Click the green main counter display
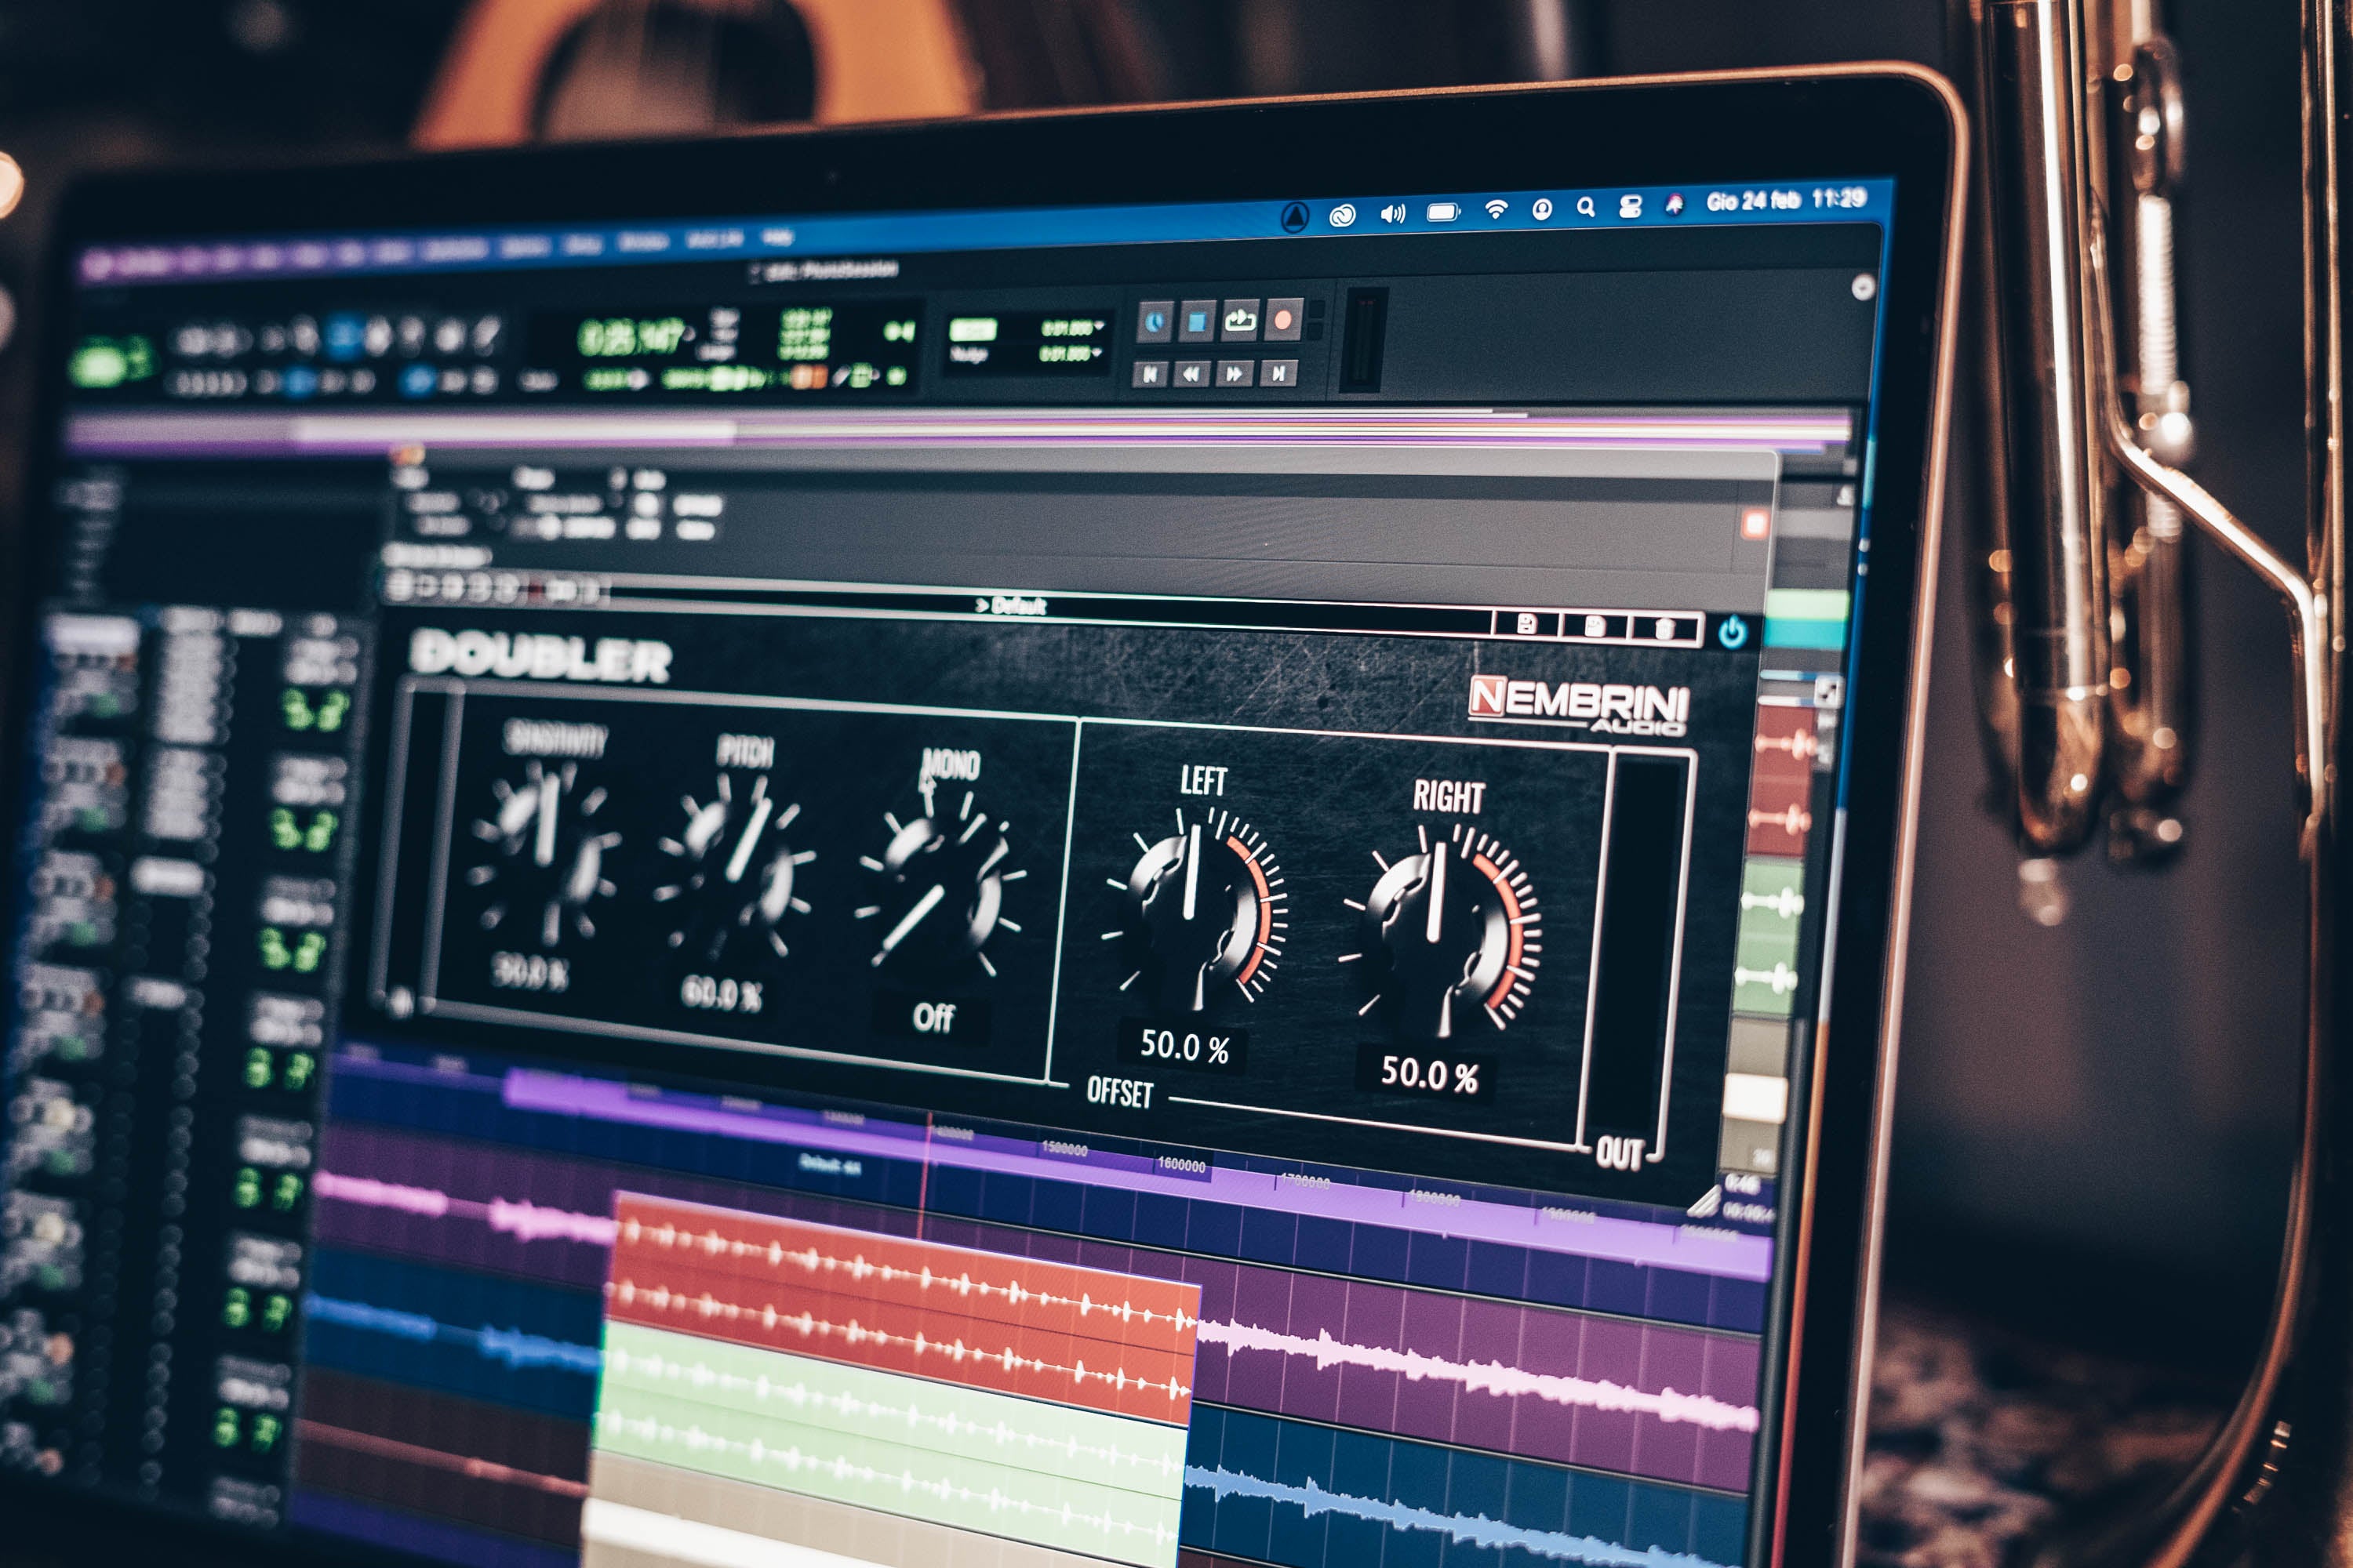 tap(632, 337)
